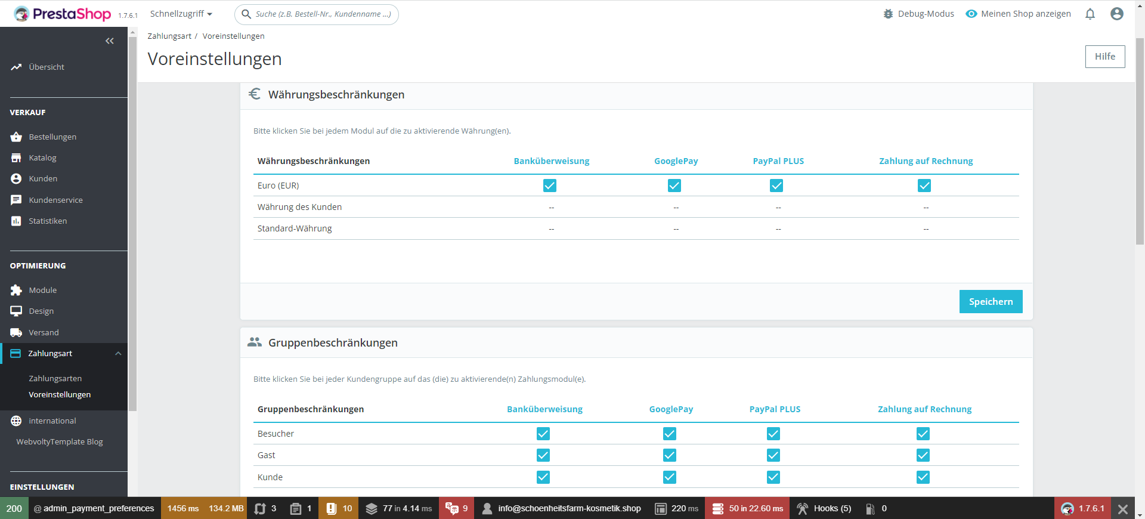Click the Übersicht trend icon

(16, 67)
